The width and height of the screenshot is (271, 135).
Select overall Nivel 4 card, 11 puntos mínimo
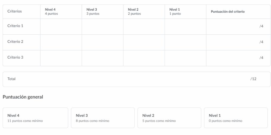pyautogui.click(x=35, y=118)
